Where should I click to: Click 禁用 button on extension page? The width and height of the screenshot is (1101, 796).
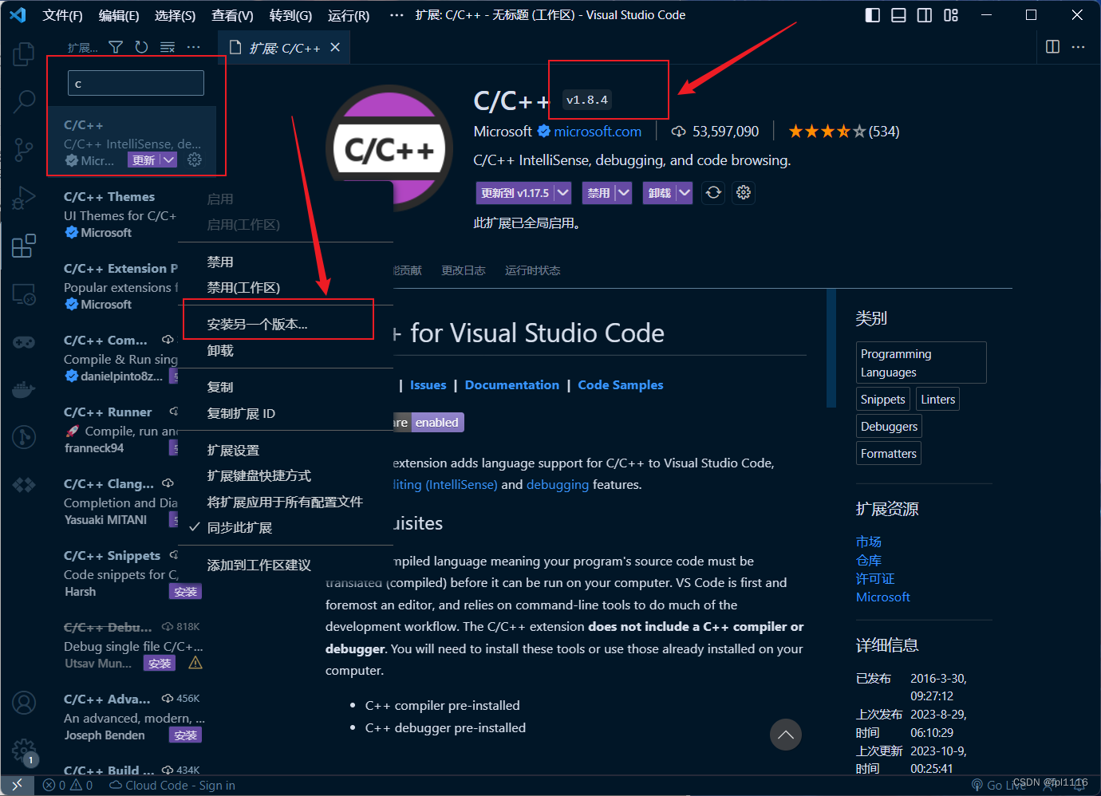599,193
